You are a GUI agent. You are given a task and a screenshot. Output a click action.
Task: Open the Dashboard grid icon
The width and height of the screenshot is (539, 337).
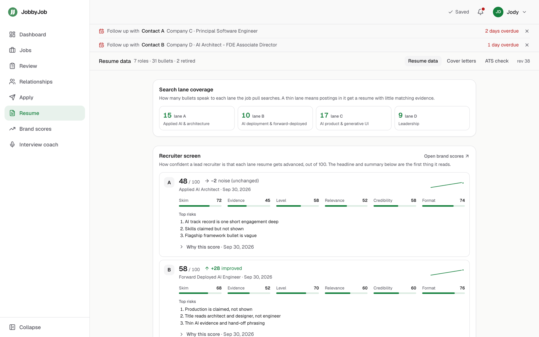click(x=12, y=35)
